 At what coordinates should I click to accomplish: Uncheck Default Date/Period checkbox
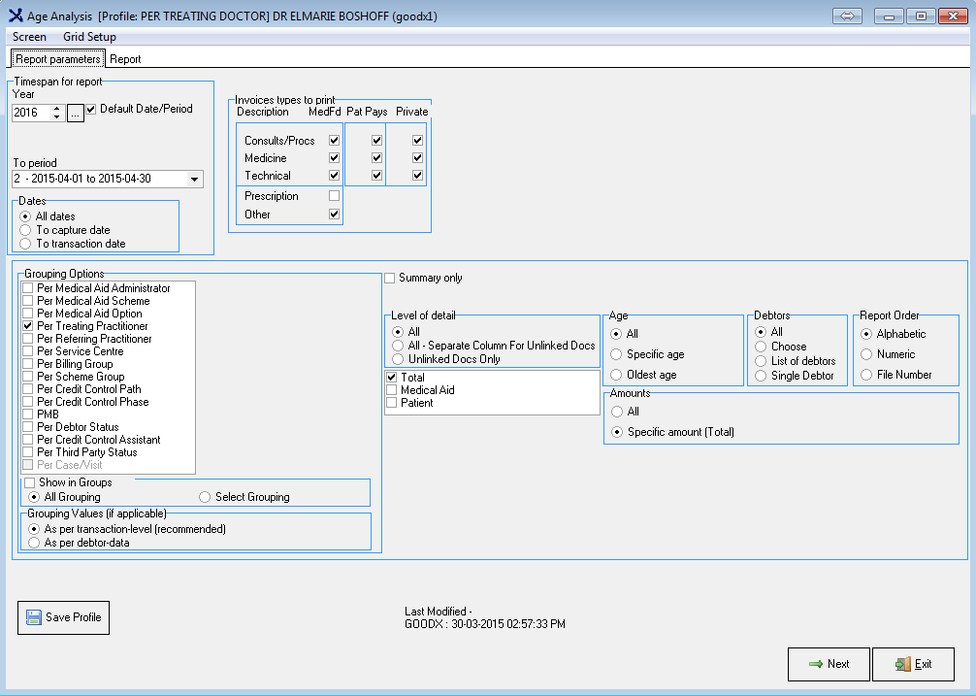click(x=91, y=110)
